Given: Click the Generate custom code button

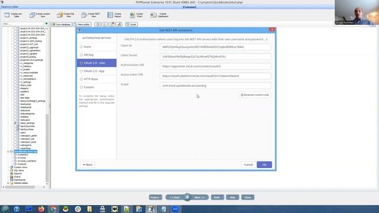Looking at the screenshot, I should (x=255, y=95).
